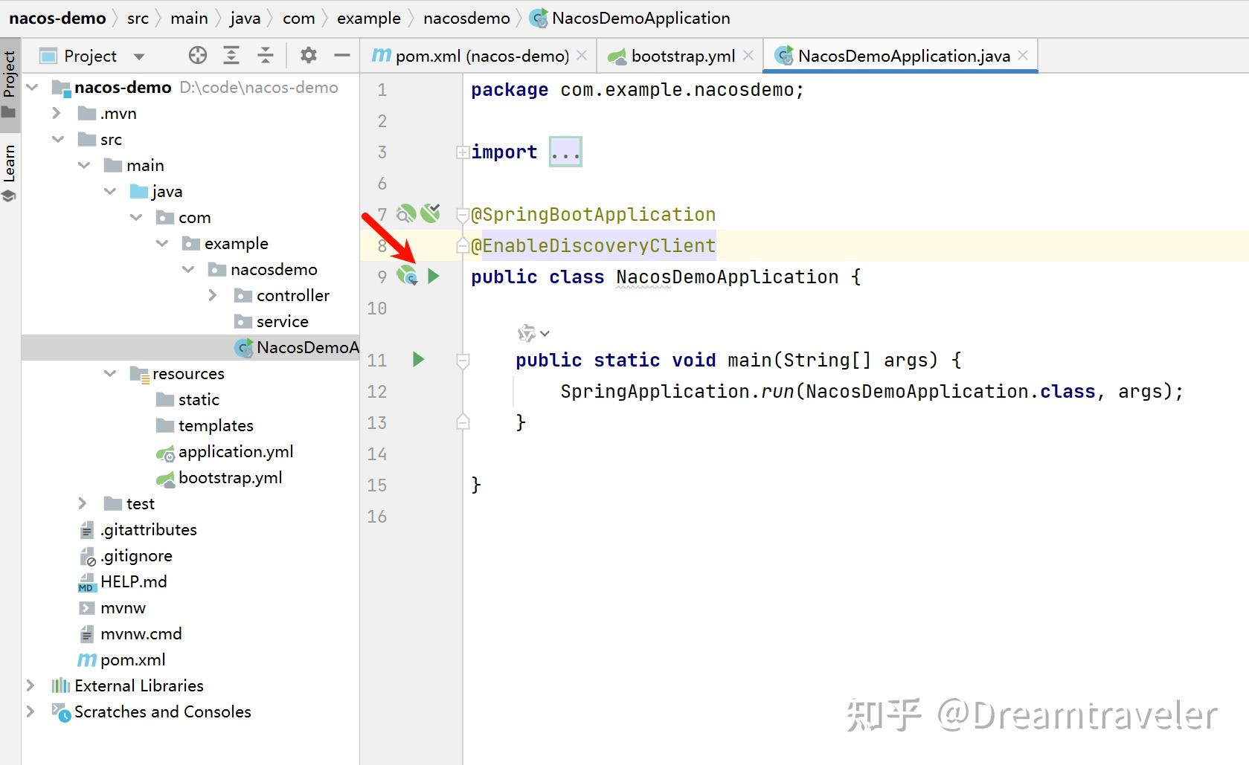Click the run arrow beside main method
Image resolution: width=1249 pixels, height=765 pixels.
click(418, 359)
